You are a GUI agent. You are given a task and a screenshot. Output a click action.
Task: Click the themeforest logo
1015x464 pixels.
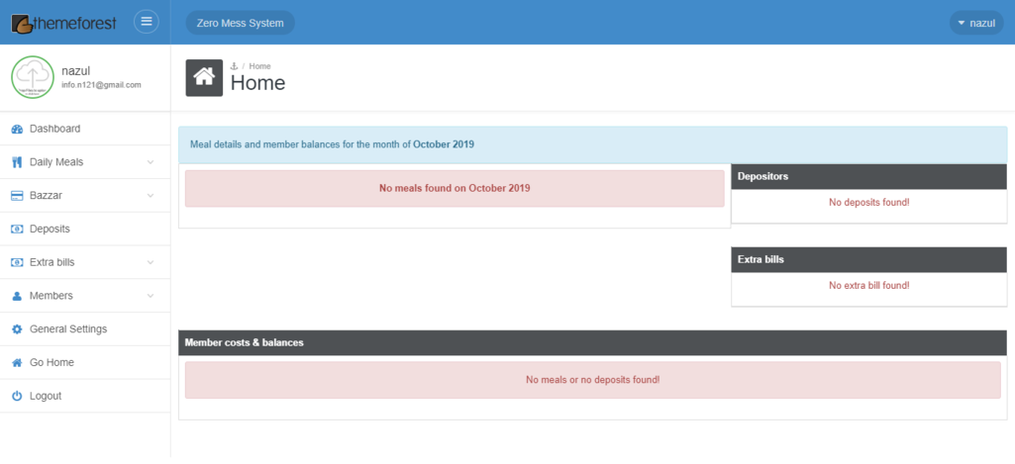pos(65,22)
